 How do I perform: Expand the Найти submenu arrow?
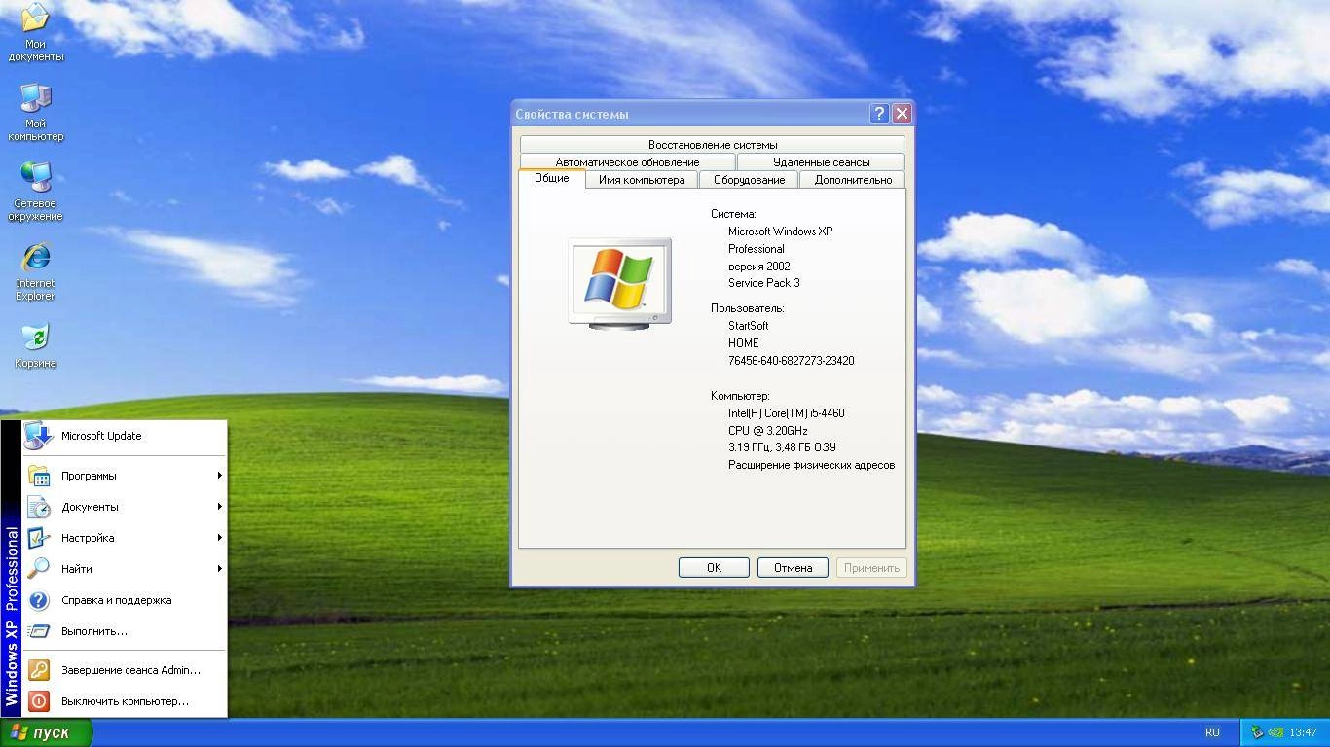(220, 569)
